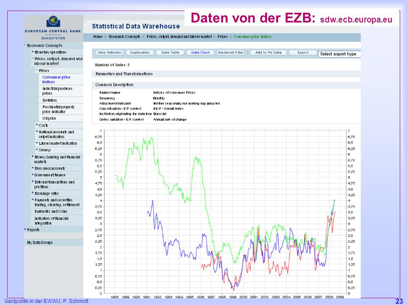The height and width of the screenshot is (305, 407).
Task: Expand the Euro area accounts node
Action: point(33,168)
